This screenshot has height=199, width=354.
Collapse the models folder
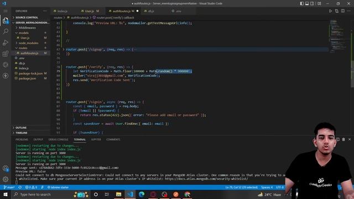click(23, 33)
